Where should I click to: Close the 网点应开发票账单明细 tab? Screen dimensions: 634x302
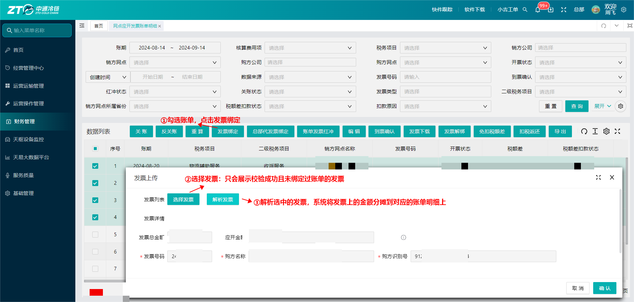tap(160, 26)
